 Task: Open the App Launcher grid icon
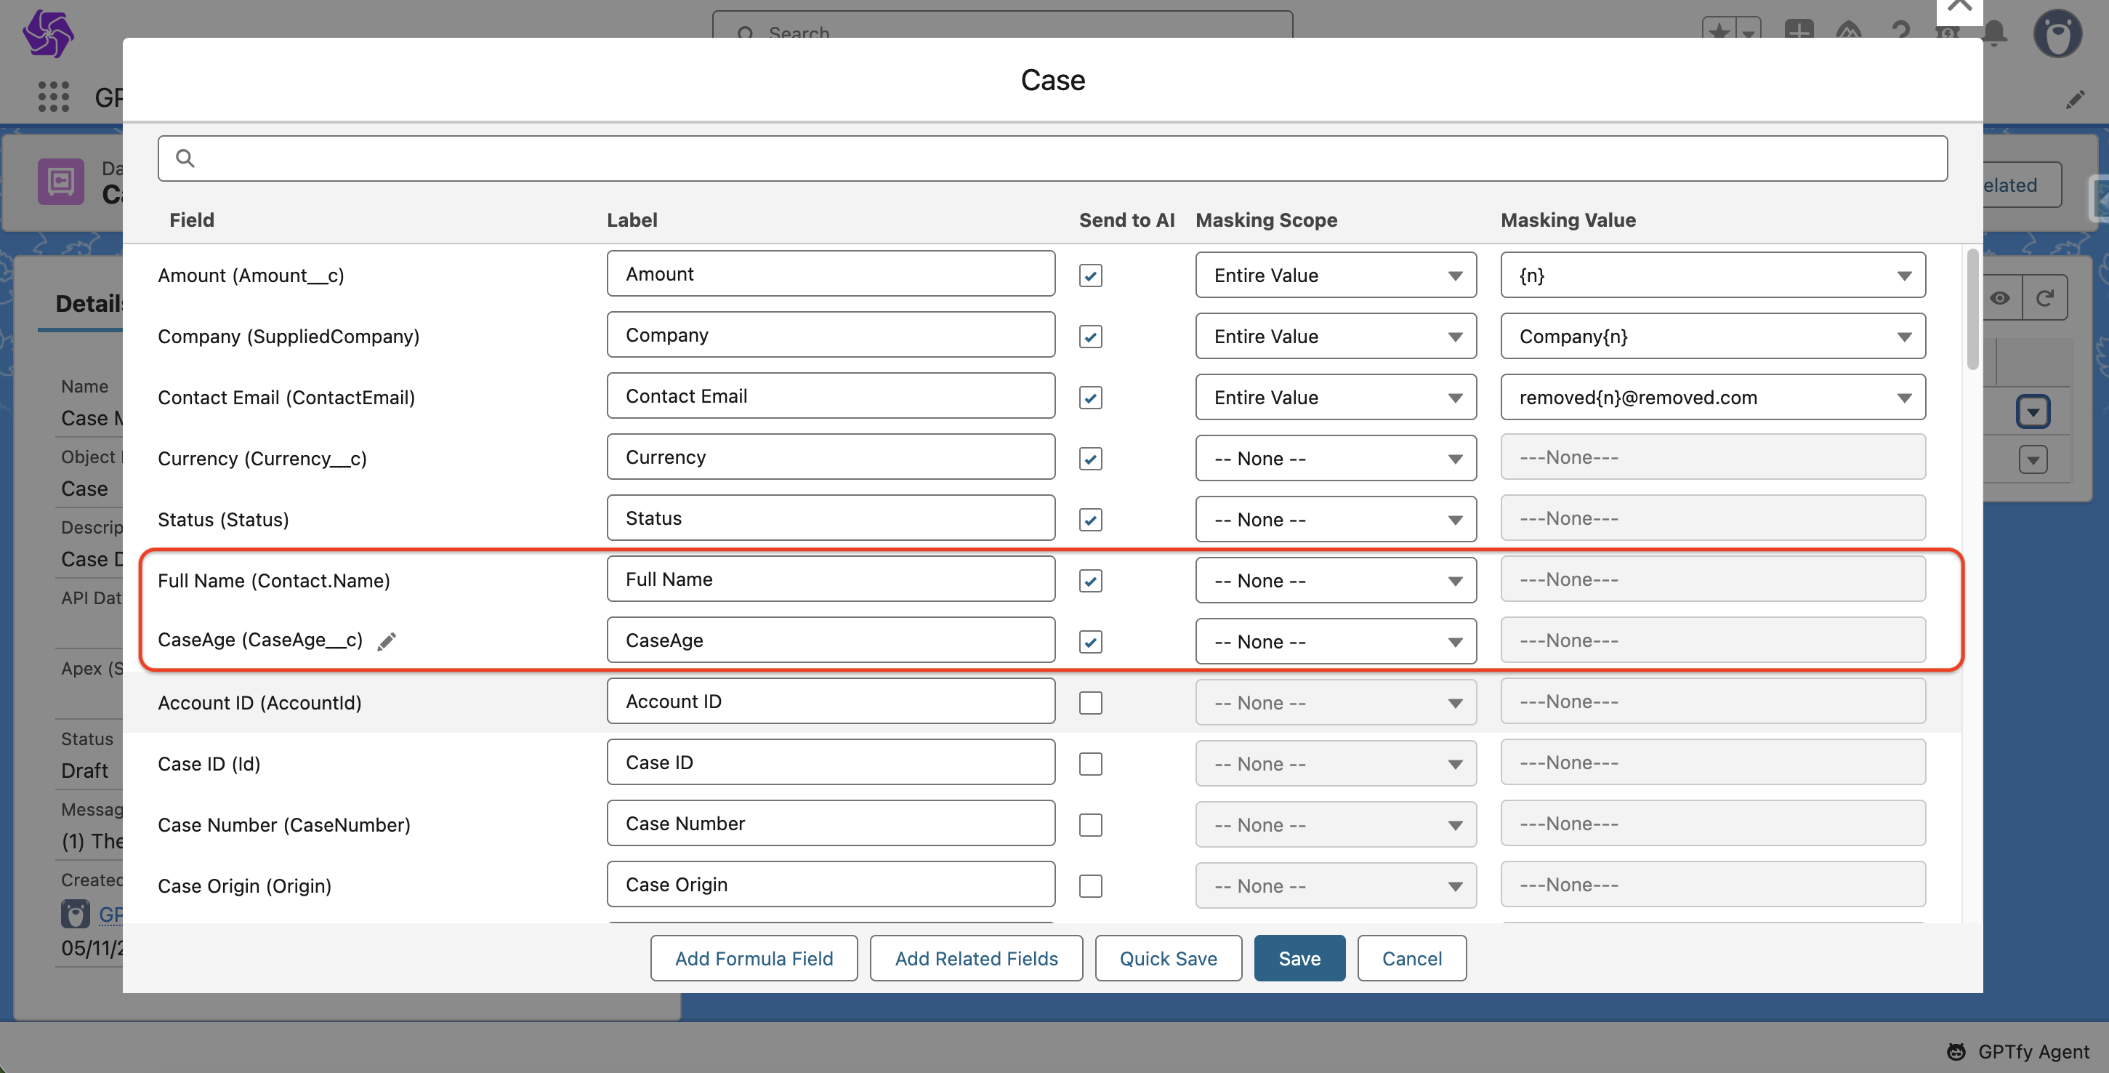coord(53,97)
